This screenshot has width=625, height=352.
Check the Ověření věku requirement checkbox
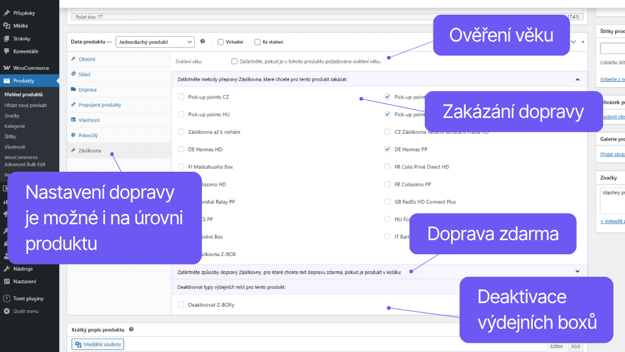(x=234, y=61)
